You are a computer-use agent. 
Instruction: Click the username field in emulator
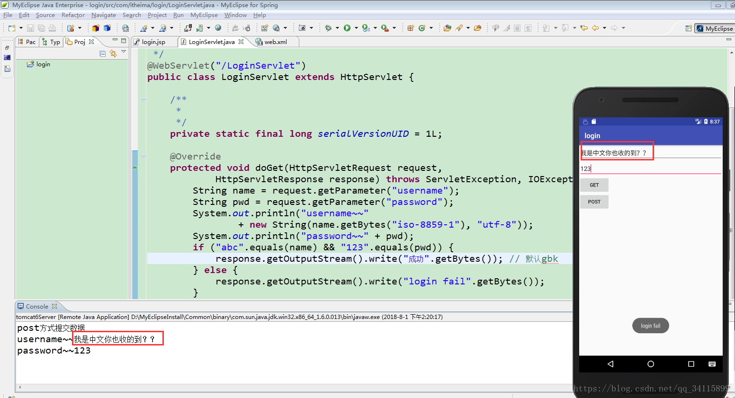click(651, 152)
